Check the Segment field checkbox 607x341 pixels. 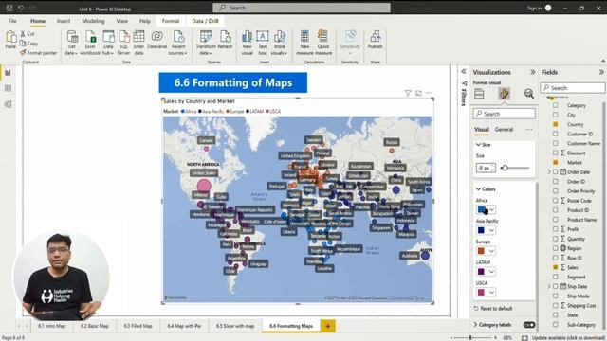pos(556,277)
